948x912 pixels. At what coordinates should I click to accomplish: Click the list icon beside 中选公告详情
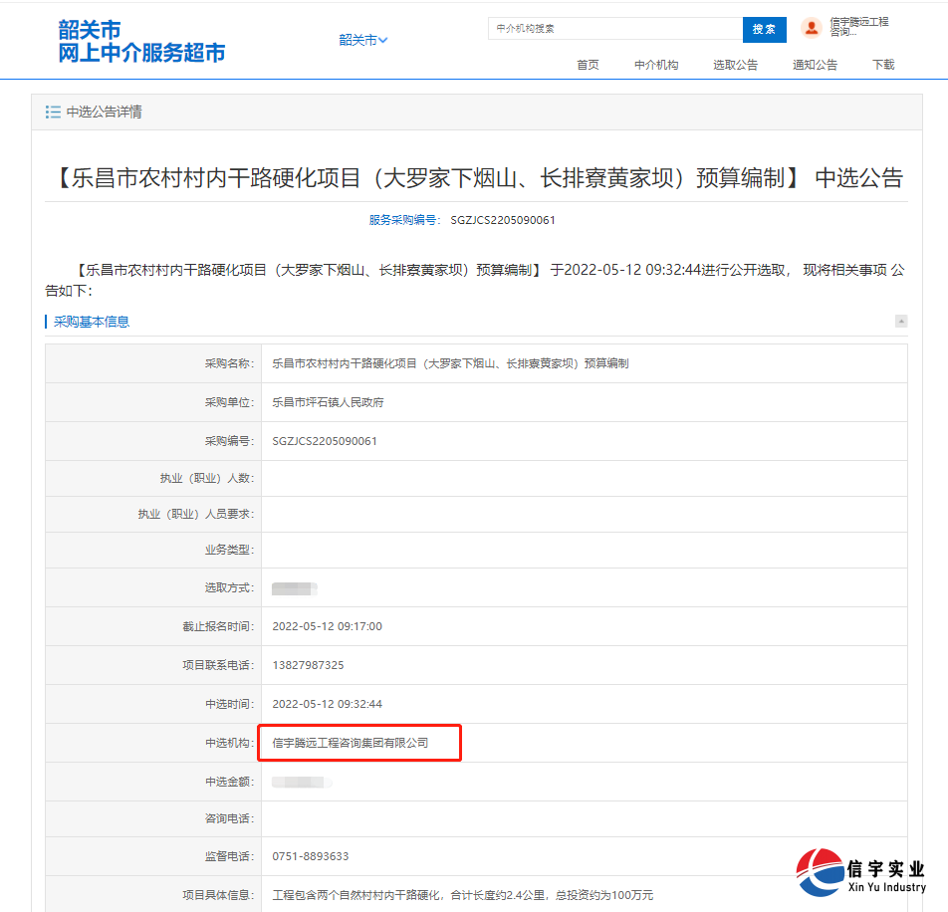[x=52, y=112]
